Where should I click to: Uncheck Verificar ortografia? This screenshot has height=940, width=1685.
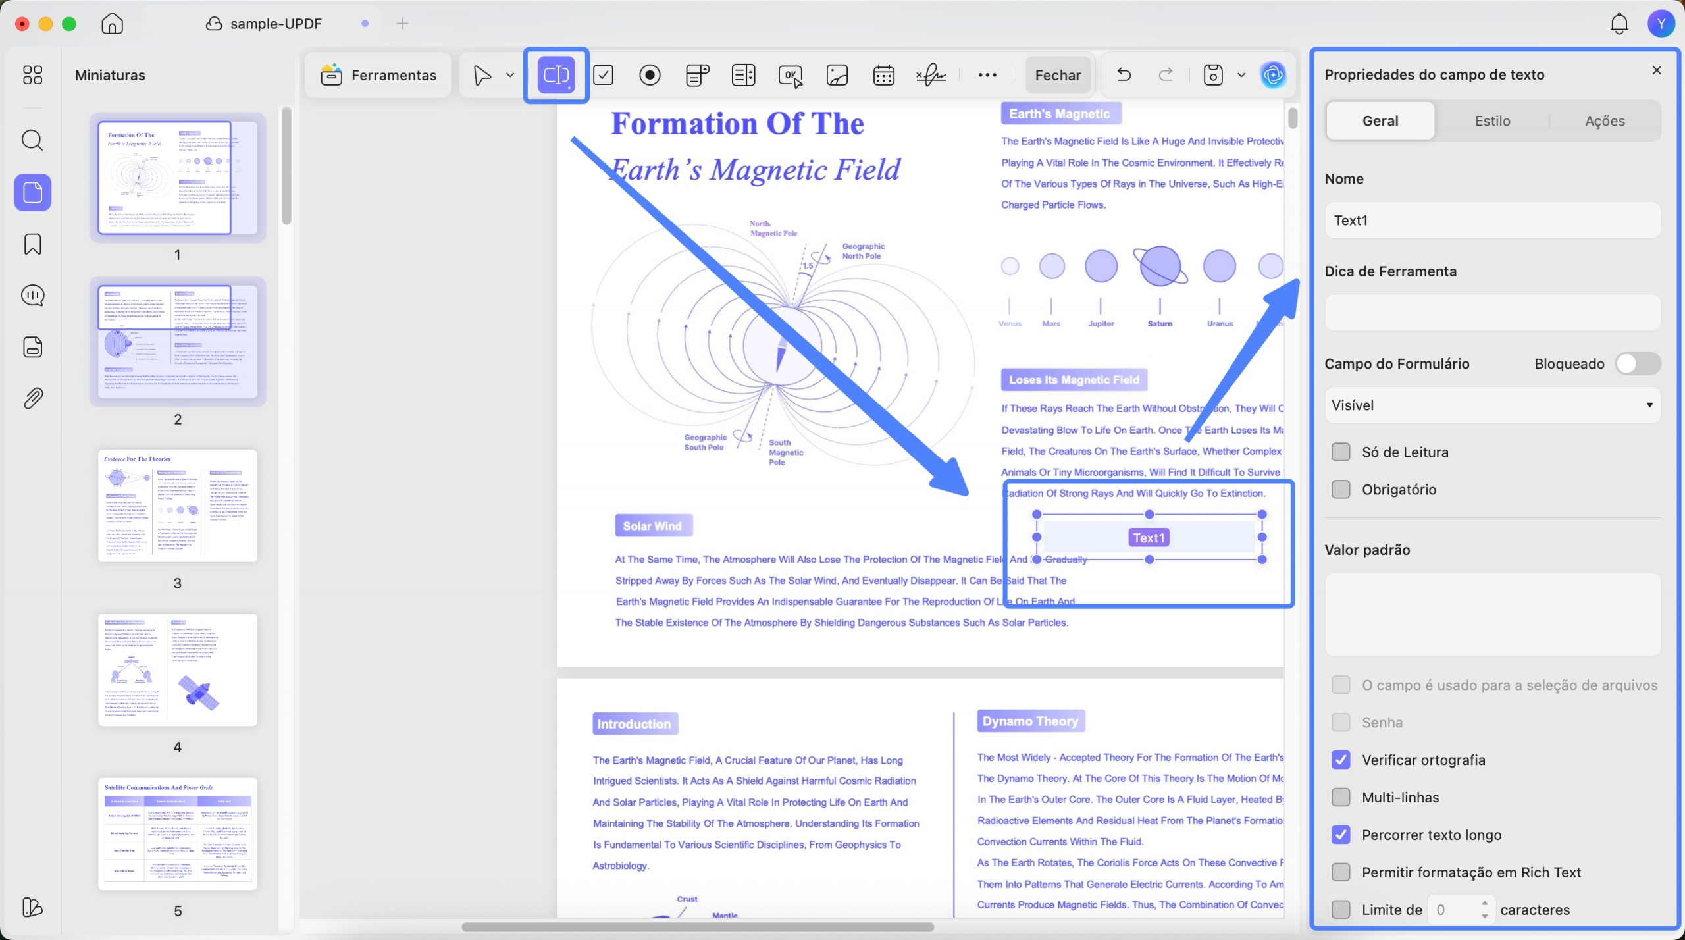coord(1341,760)
